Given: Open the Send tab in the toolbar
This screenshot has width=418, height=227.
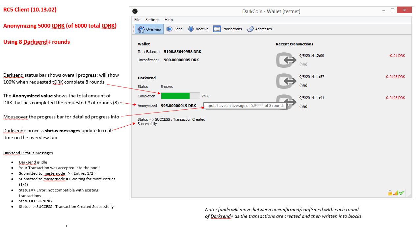Looking at the screenshot, I should 174,29.
